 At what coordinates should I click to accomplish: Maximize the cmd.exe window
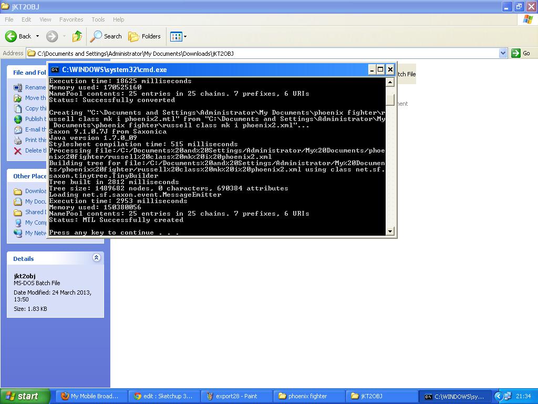tap(381, 70)
